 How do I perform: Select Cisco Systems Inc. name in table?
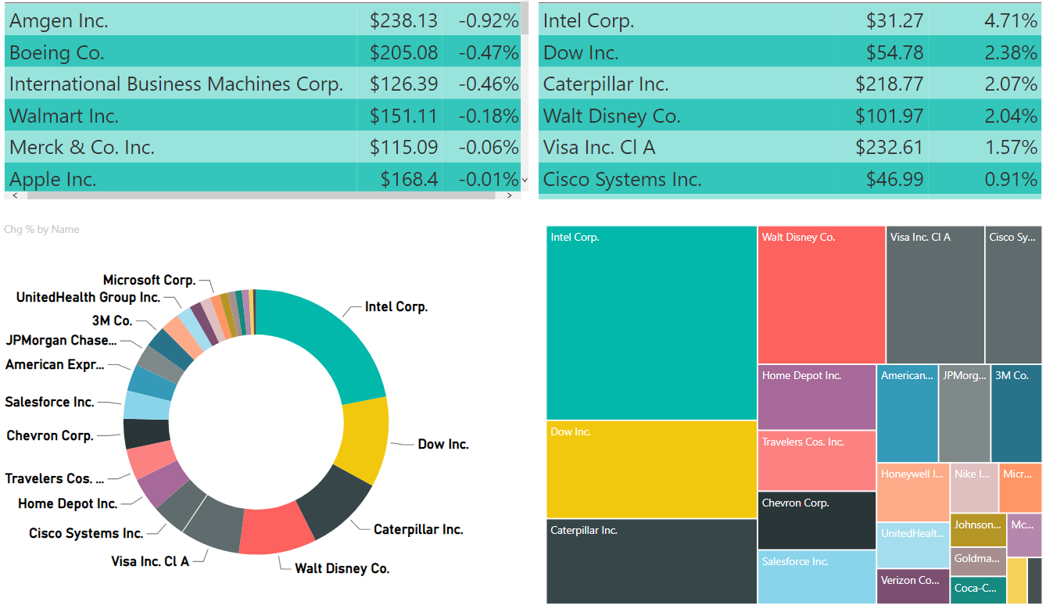[x=622, y=179]
